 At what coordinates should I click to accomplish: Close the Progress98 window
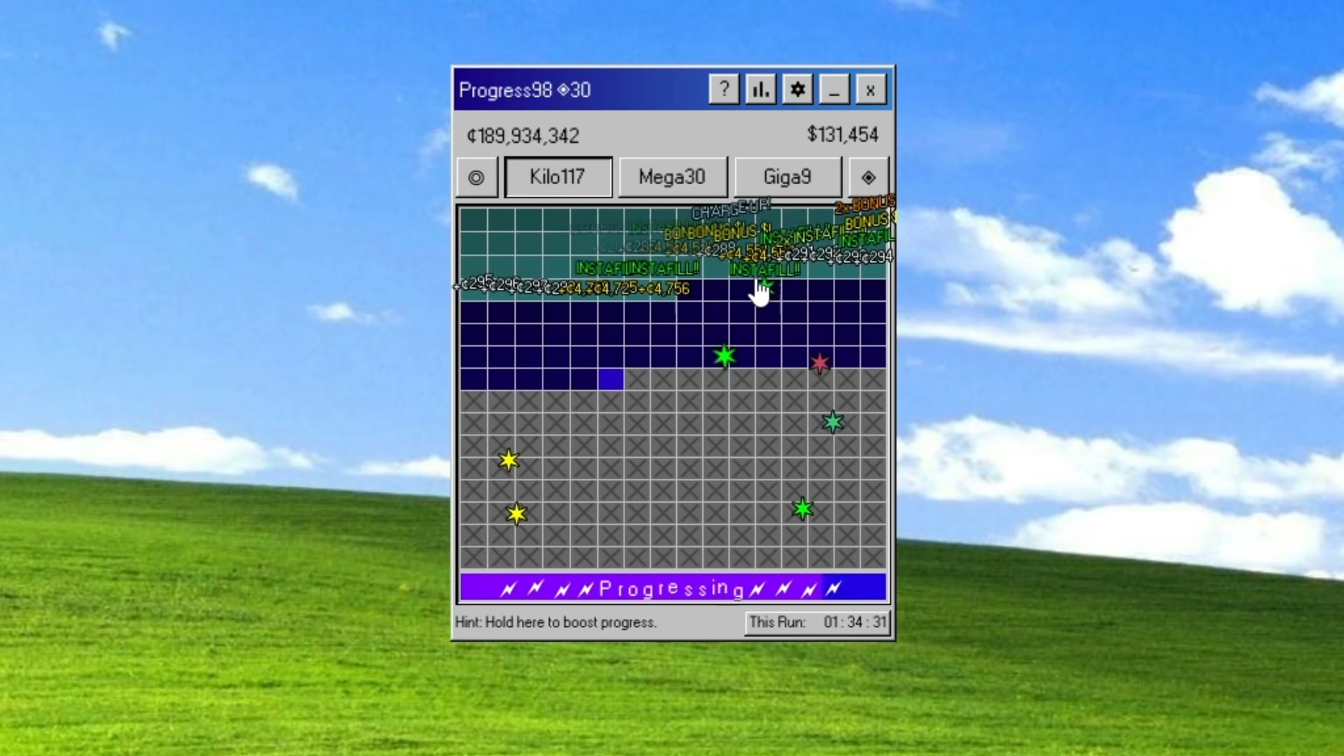pos(871,90)
